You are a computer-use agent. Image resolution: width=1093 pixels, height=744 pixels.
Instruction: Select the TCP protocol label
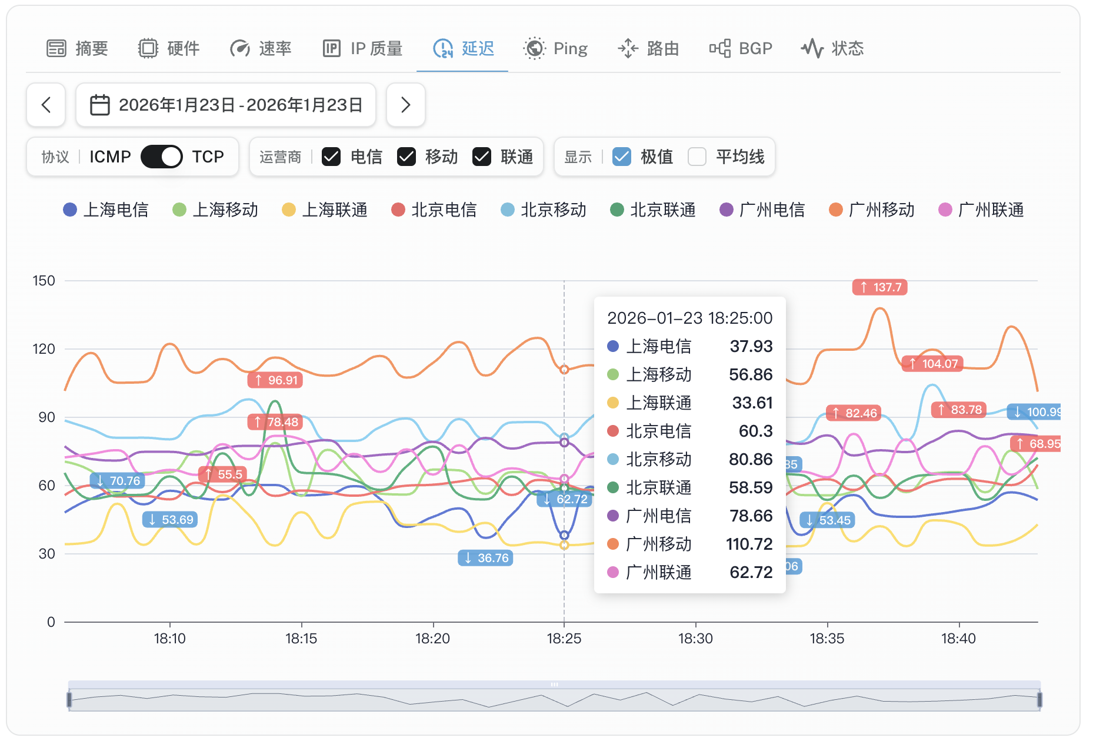[x=208, y=157]
